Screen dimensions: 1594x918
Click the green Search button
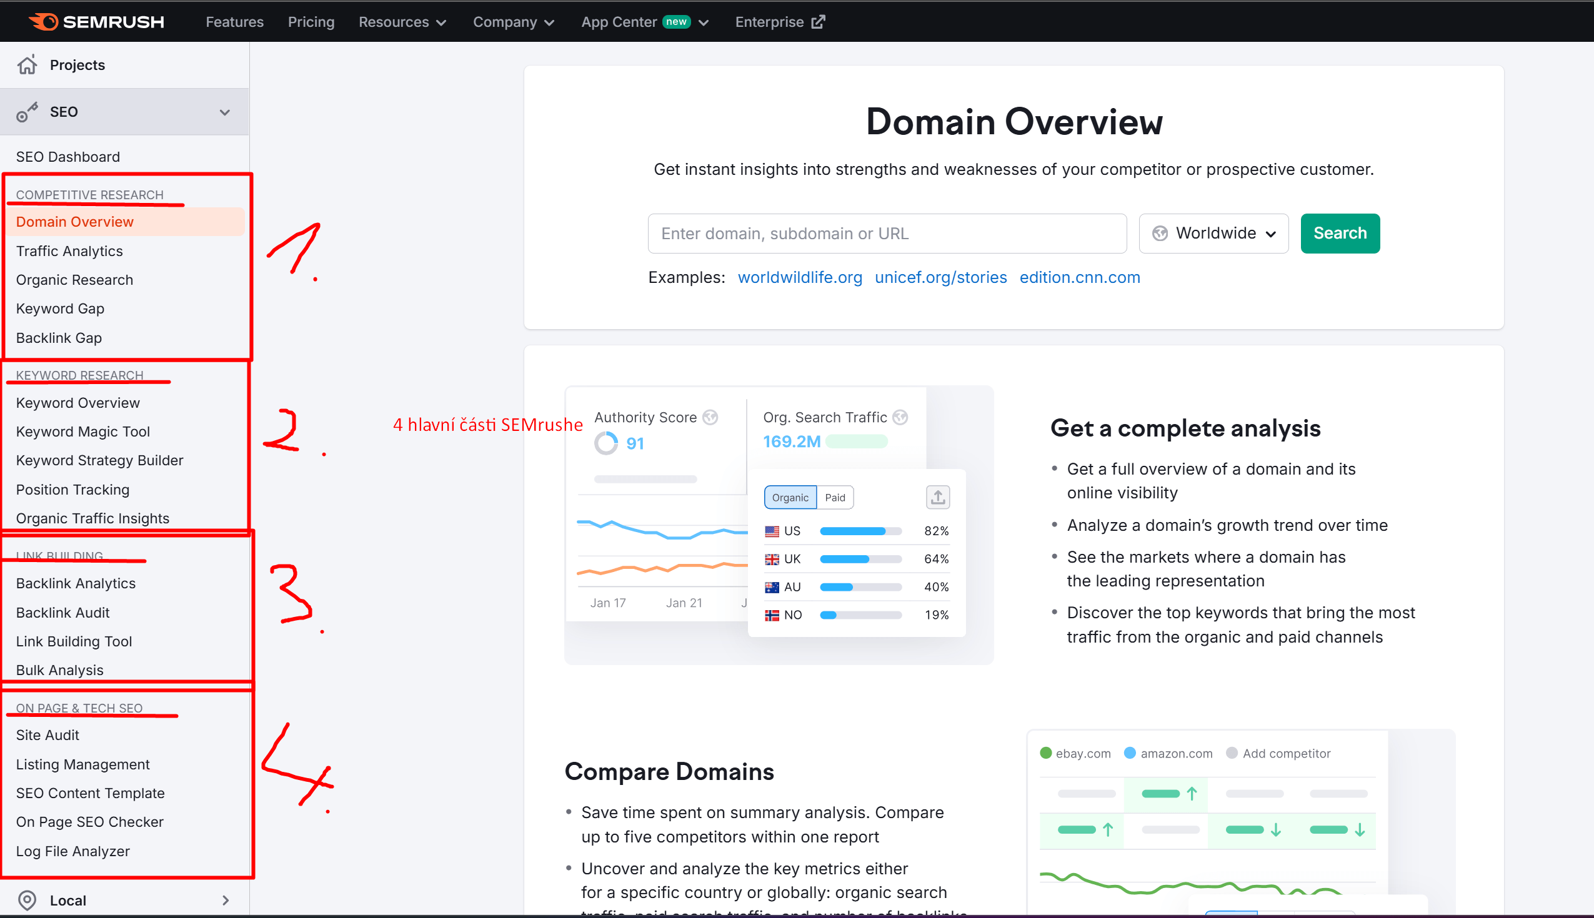(x=1340, y=234)
